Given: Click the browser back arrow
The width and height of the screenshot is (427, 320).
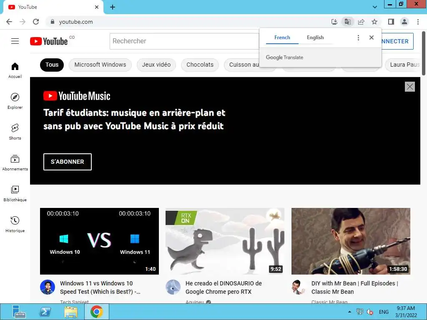Looking at the screenshot, I should tap(9, 22).
